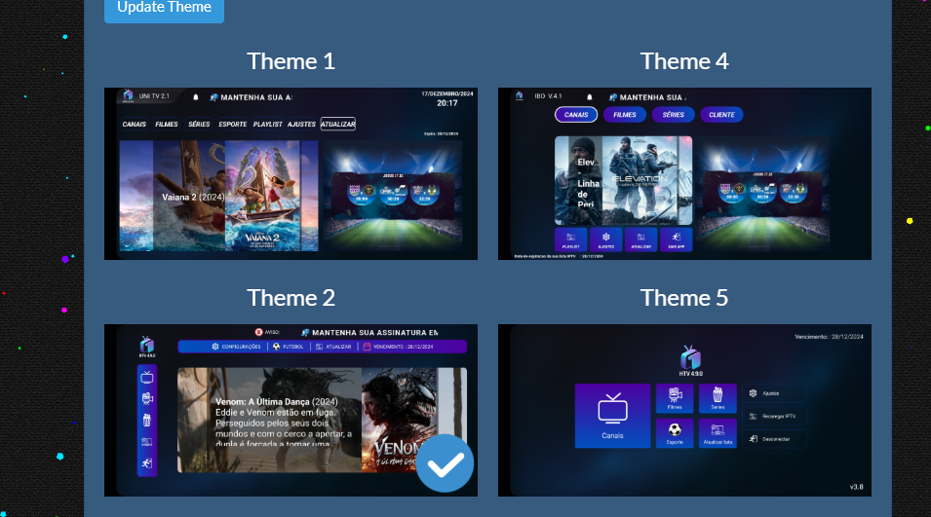The height and width of the screenshot is (517, 931).
Task: Click CLIENTE pill button in Theme 4
Action: tap(721, 115)
